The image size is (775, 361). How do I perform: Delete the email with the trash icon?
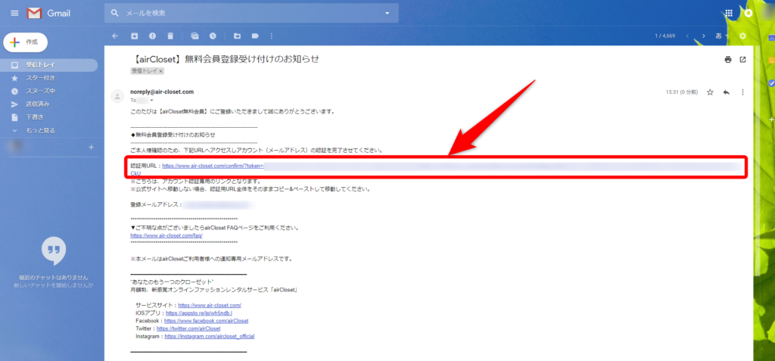(170, 36)
